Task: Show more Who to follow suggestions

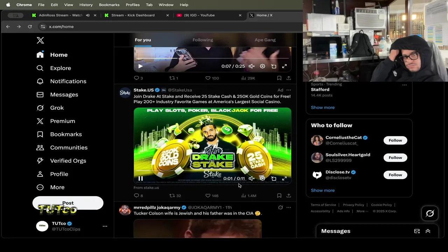Action: tap(323, 190)
